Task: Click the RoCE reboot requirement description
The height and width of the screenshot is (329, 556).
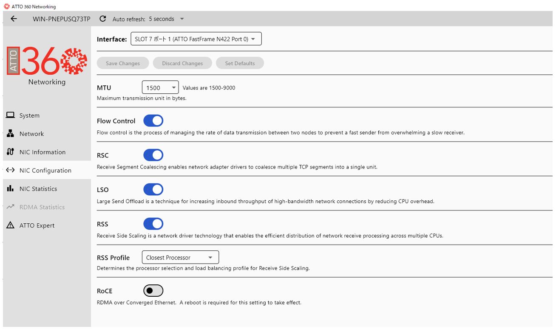Action: point(199,303)
